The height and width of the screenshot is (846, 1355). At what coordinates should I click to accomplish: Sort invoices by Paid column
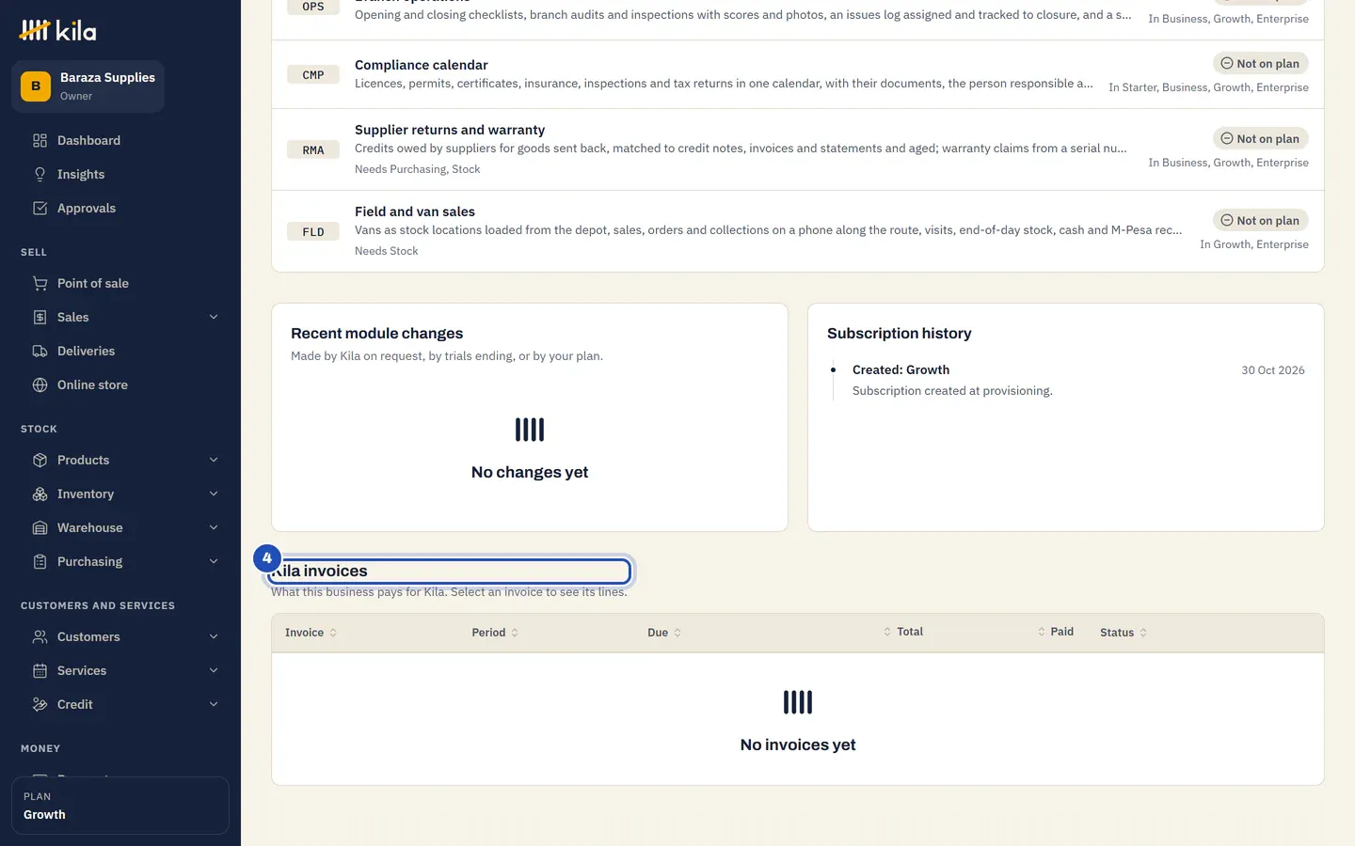click(1056, 632)
